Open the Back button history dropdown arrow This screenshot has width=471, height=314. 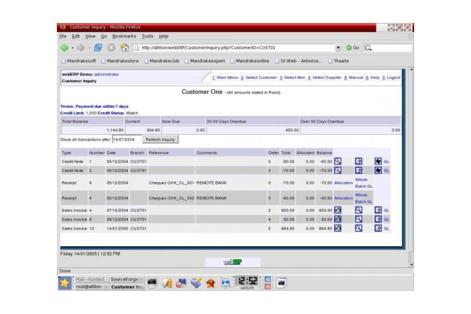click(x=73, y=48)
